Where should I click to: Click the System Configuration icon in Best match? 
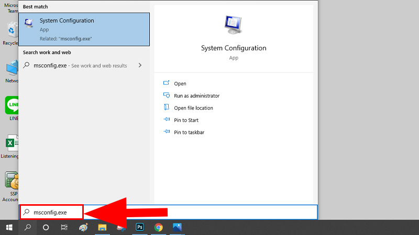pyautogui.click(x=29, y=23)
